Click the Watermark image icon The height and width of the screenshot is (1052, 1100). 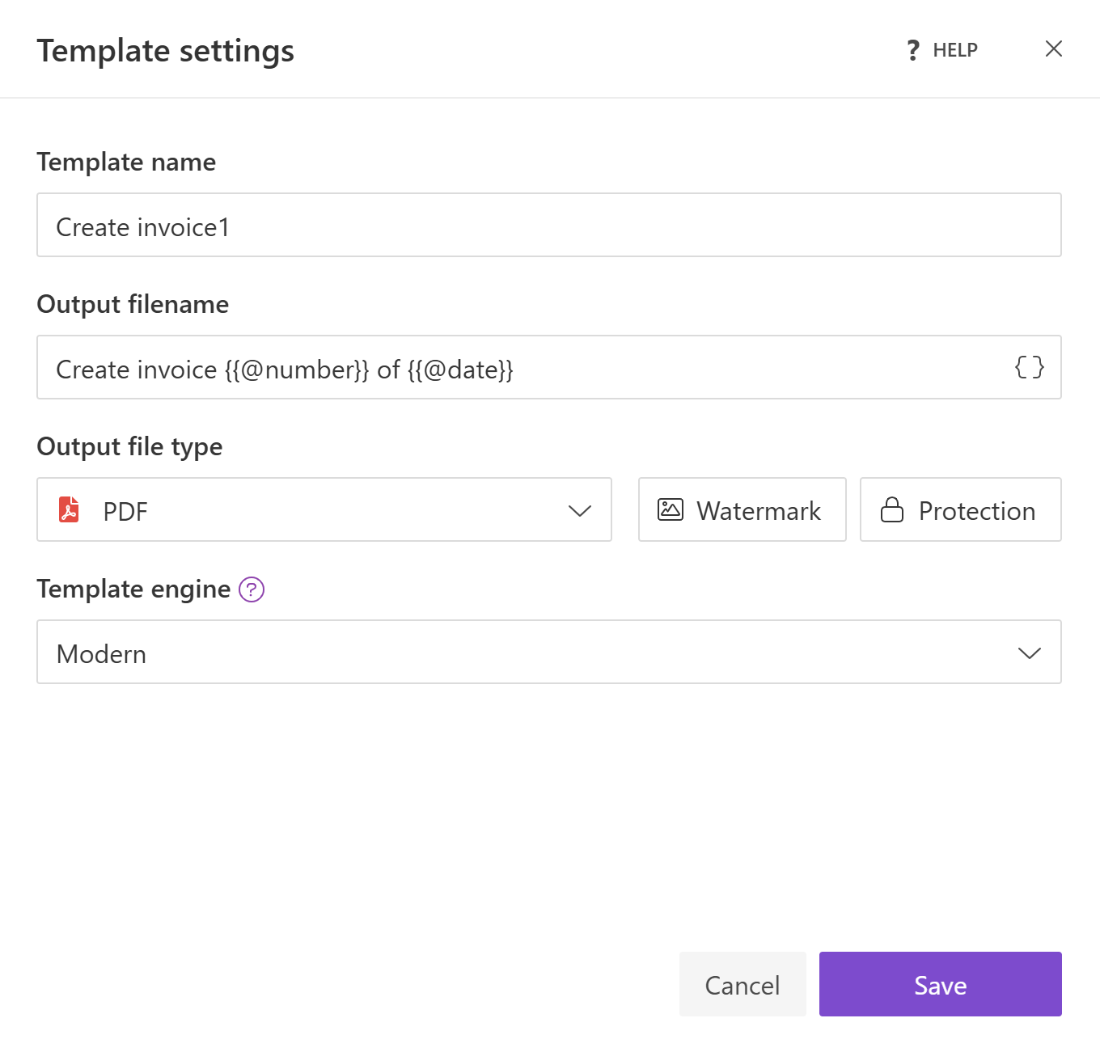(x=670, y=509)
